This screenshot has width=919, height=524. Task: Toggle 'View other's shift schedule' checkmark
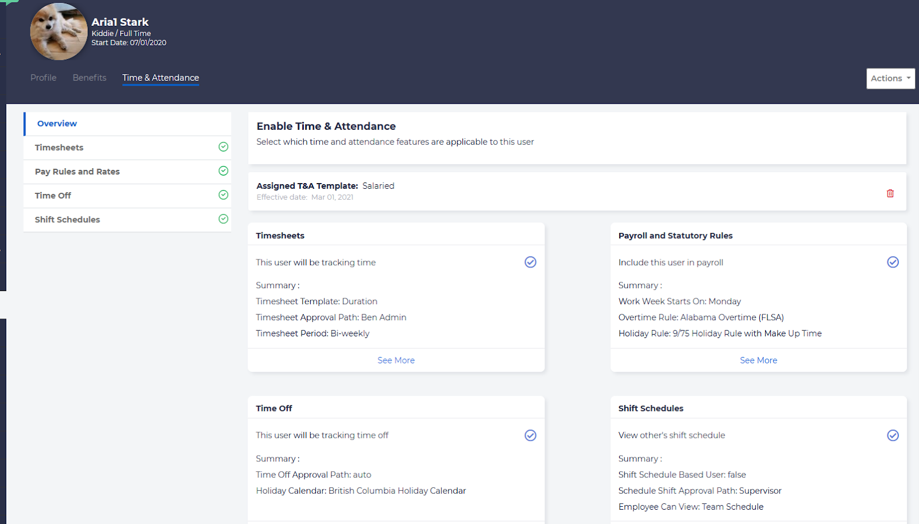click(x=893, y=436)
